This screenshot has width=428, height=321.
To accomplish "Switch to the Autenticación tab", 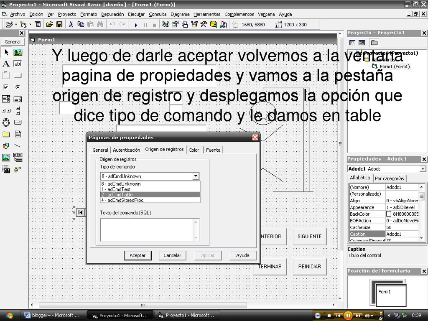I will pos(126,150).
